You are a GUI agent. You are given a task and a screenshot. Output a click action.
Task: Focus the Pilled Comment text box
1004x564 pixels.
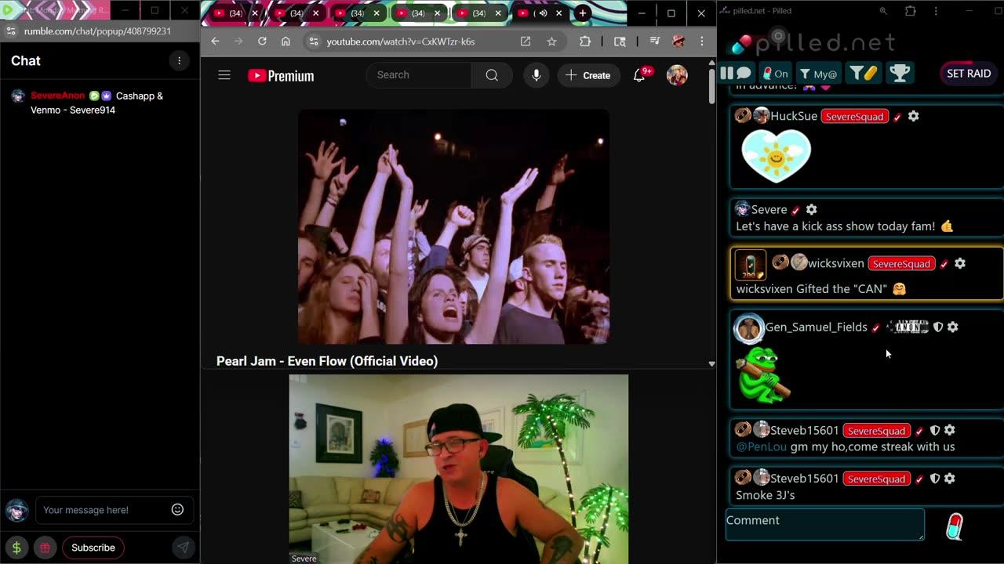824,524
